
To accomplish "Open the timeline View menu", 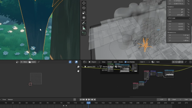I will click(x=4, y=99).
